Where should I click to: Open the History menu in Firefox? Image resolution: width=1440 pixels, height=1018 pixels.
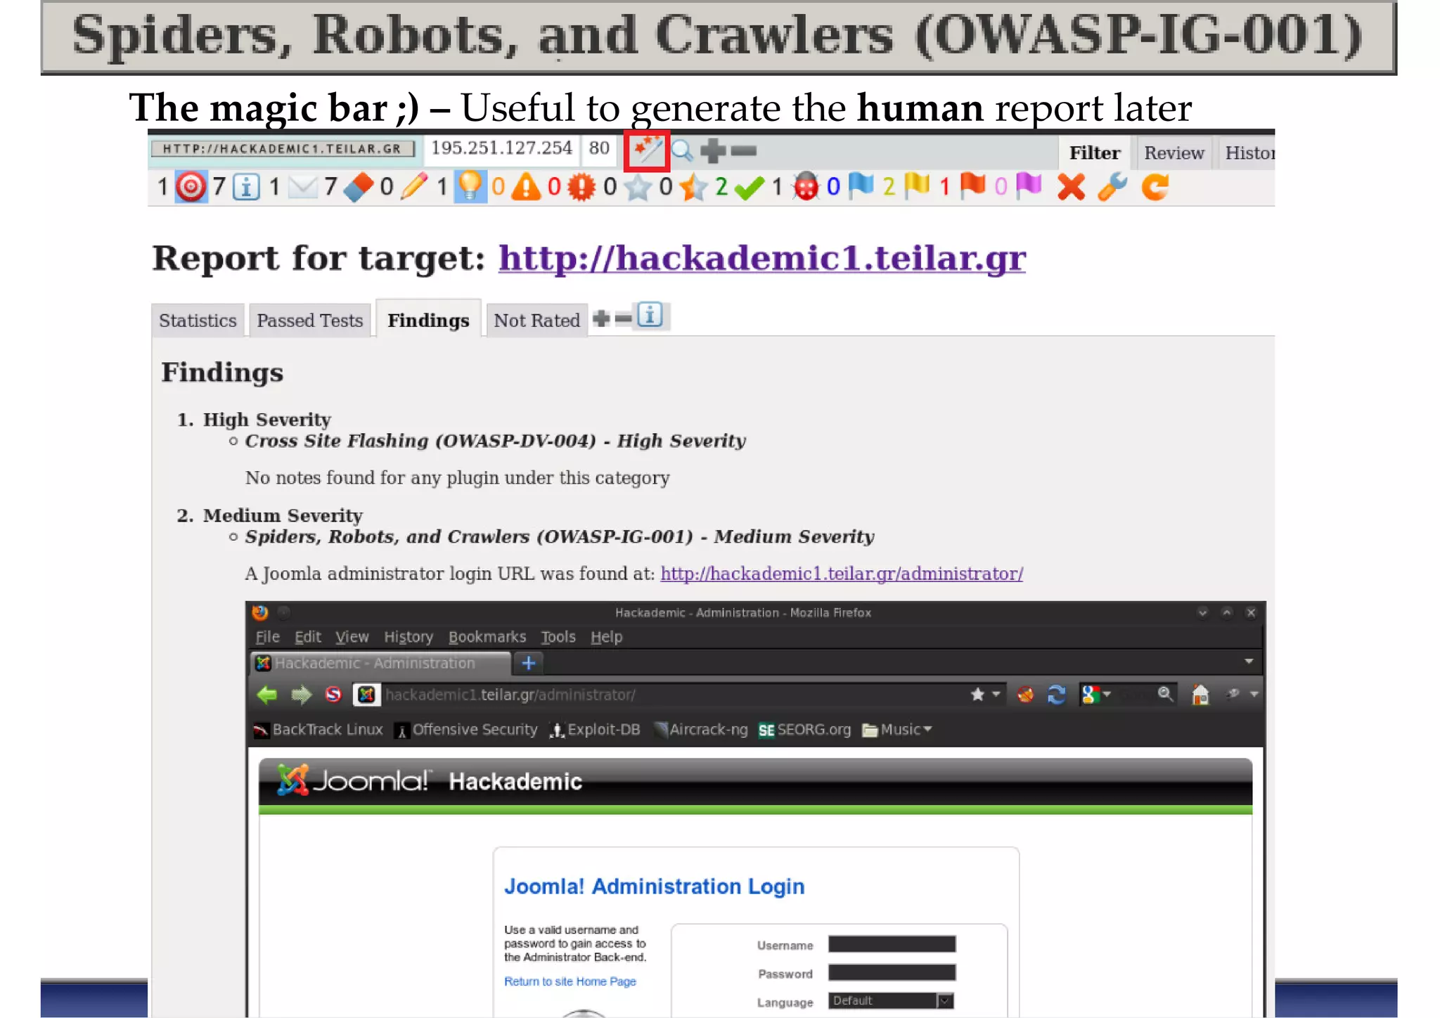(409, 637)
